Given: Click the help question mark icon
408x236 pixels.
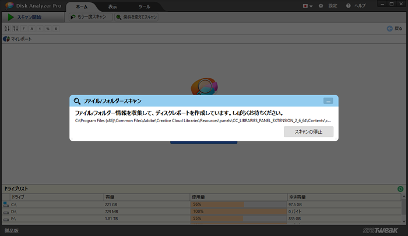Looking at the screenshot, I should [x=348, y=6].
